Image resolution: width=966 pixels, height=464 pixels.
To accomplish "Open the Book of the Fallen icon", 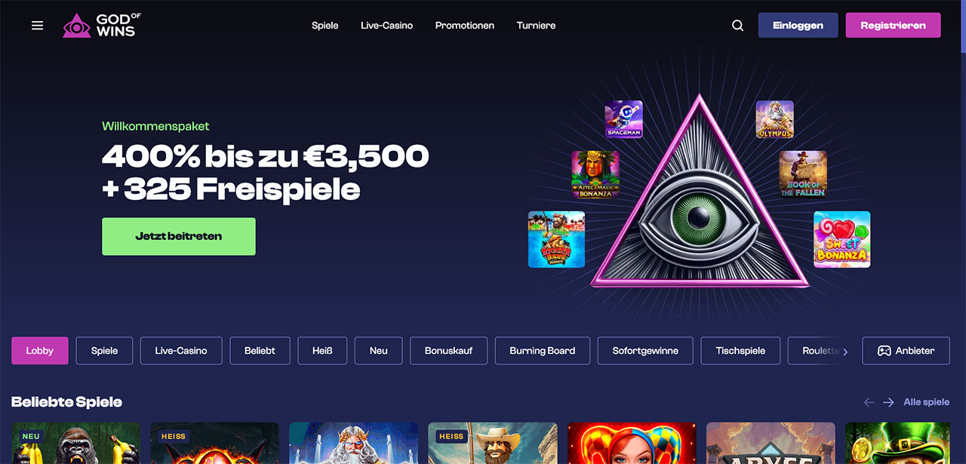I will [x=803, y=174].
